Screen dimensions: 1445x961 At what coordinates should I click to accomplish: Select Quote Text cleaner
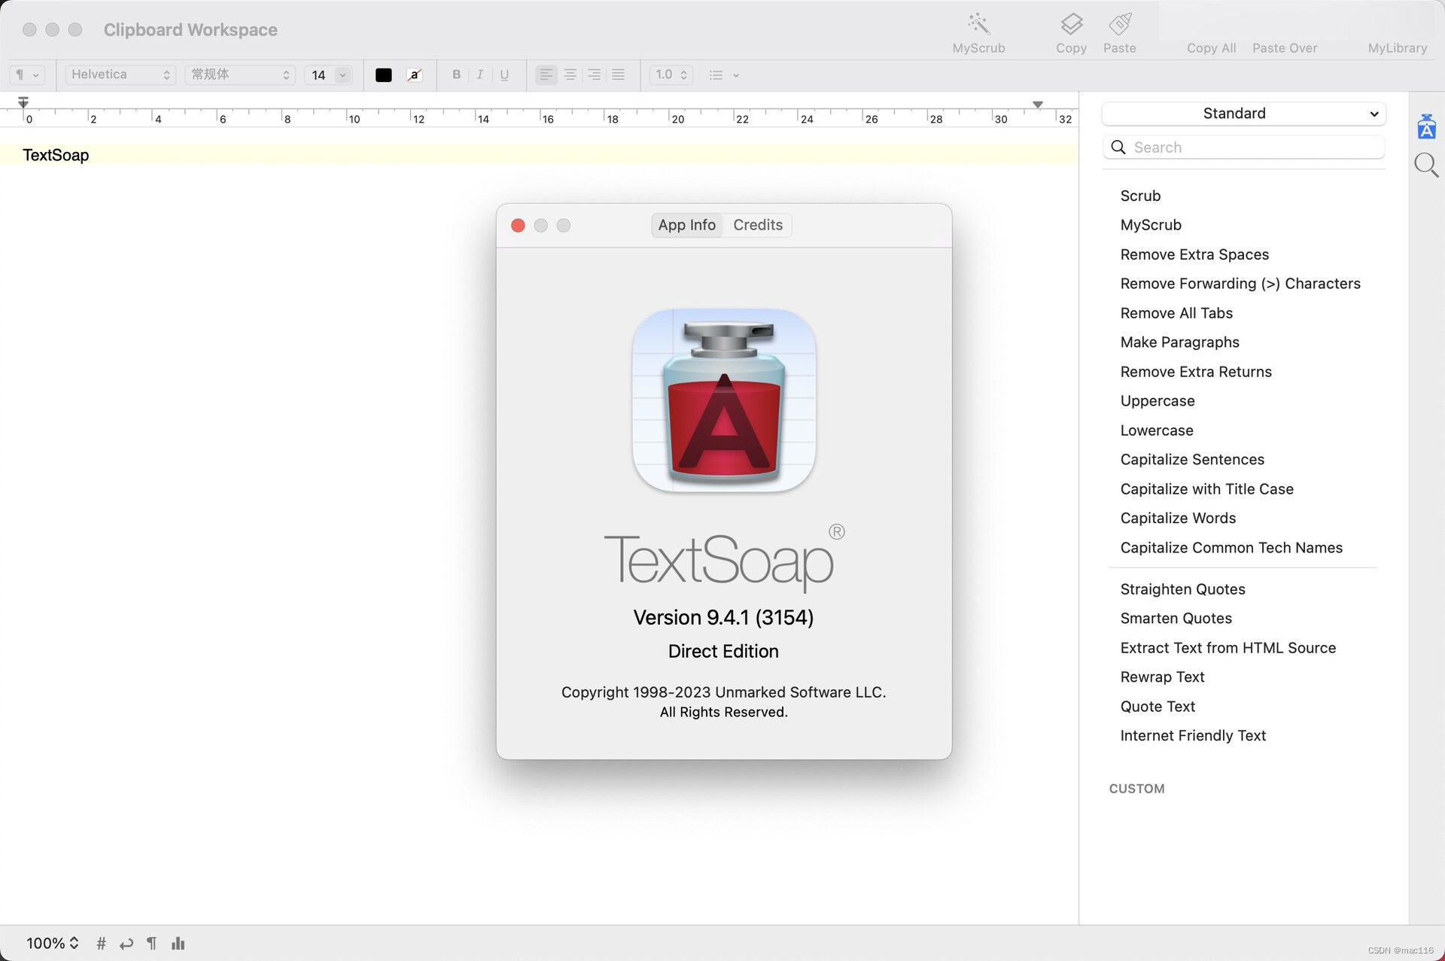1158,707
